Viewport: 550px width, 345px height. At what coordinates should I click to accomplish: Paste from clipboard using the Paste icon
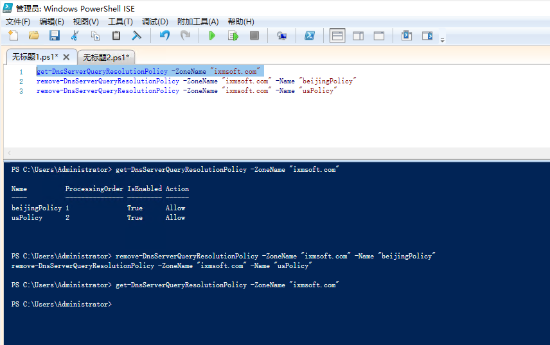coord(116,36)
